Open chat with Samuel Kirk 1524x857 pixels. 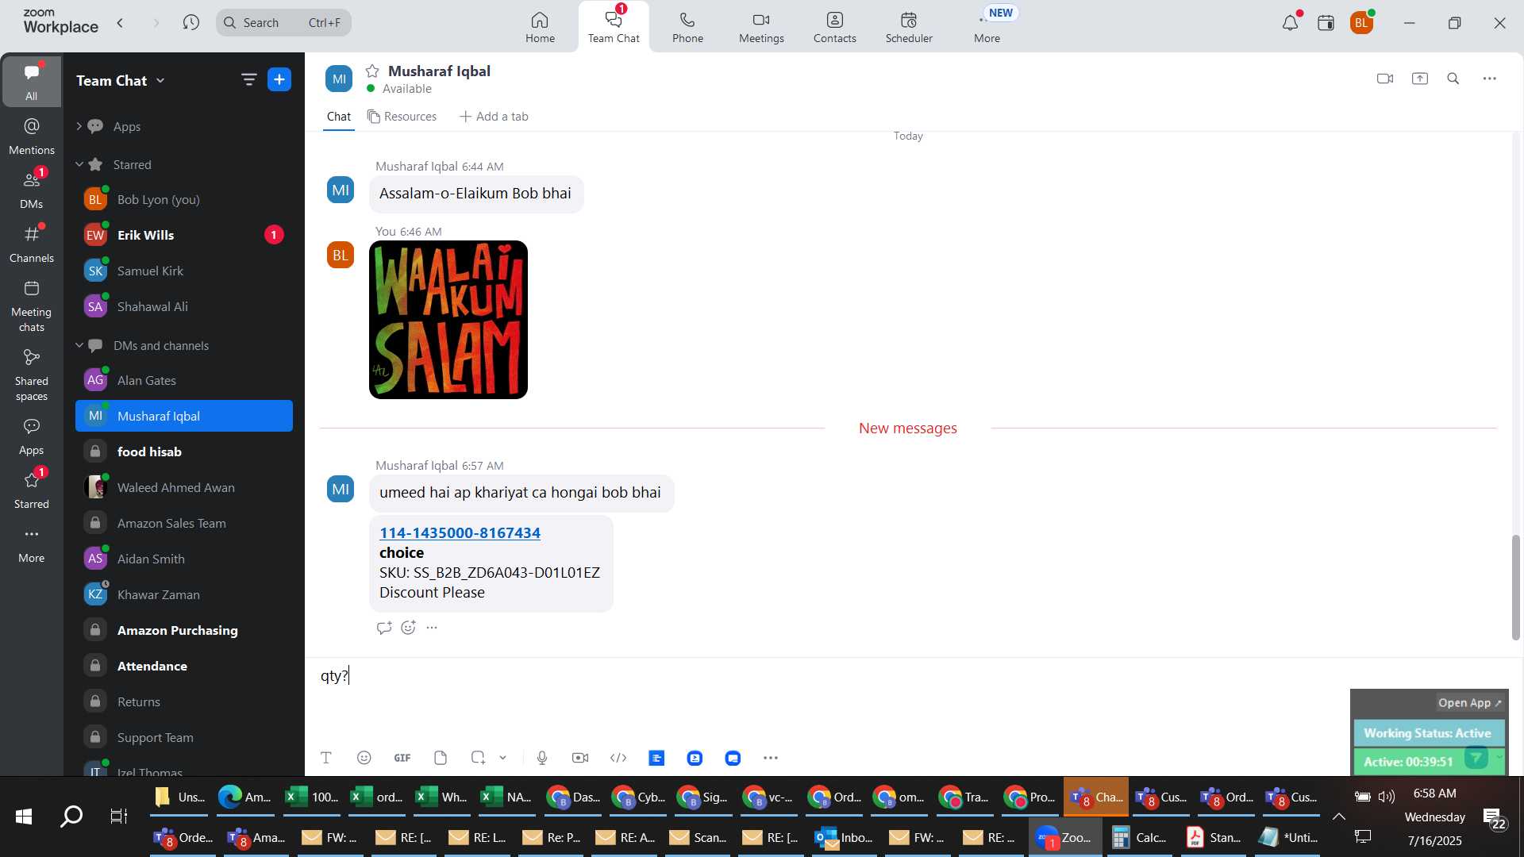184,271
